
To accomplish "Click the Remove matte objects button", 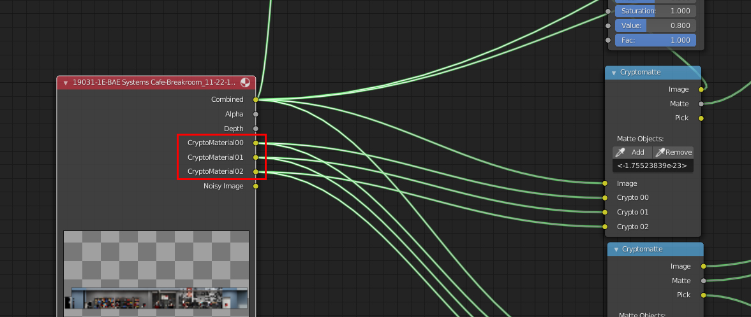I will (x=673, y=152).
